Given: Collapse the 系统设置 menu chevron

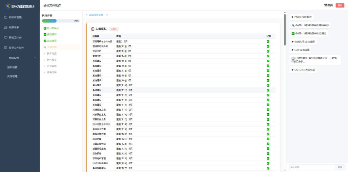Looking at the screenshot, I should (x=35, y=58).
